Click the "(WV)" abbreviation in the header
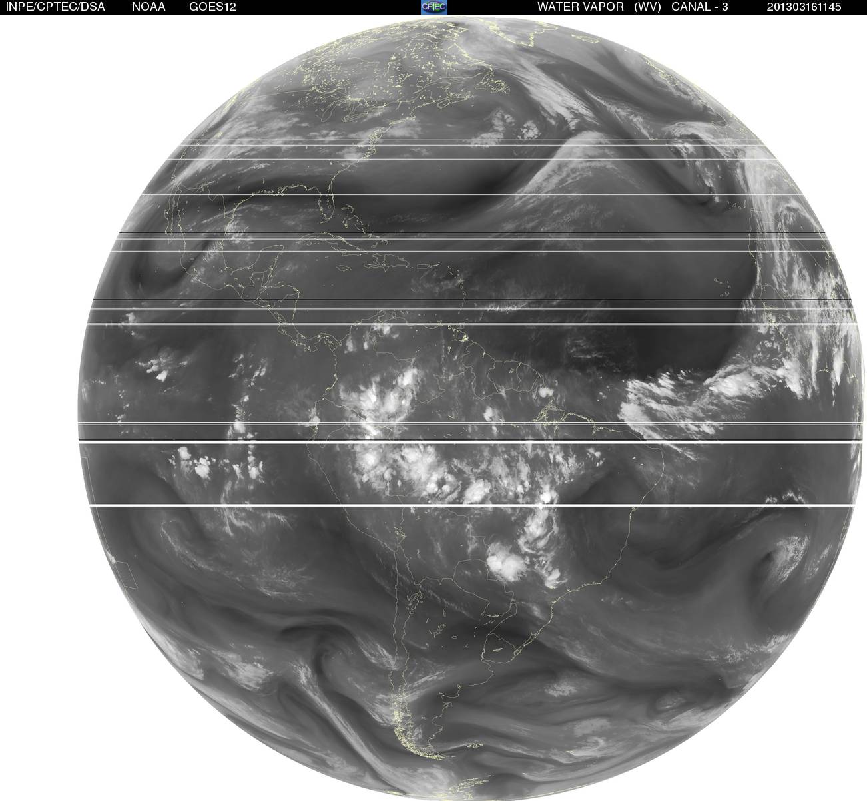The image size is (867, 801). click(648, 7)
